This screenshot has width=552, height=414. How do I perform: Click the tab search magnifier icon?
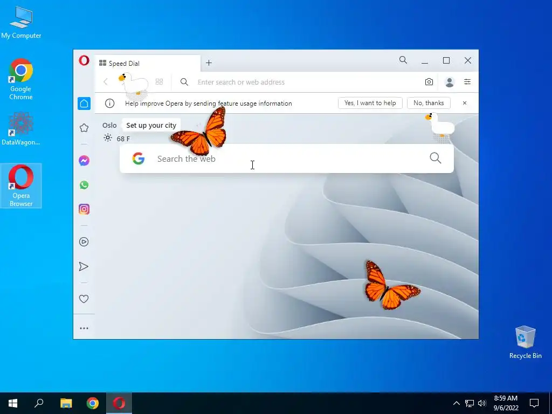(403, 60)
